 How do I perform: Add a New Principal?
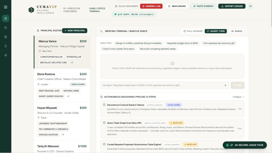[75, 30]
